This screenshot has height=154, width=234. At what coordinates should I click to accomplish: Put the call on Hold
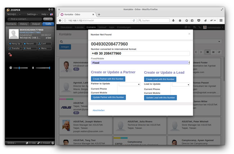click(x=30, y=48)
